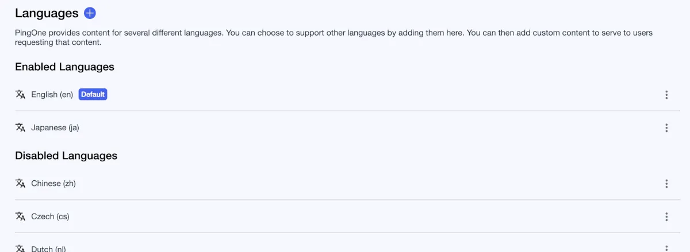Click the translate icon beside Dutch
This screenshot has height=252, width=690.
(x=21, y=248)
